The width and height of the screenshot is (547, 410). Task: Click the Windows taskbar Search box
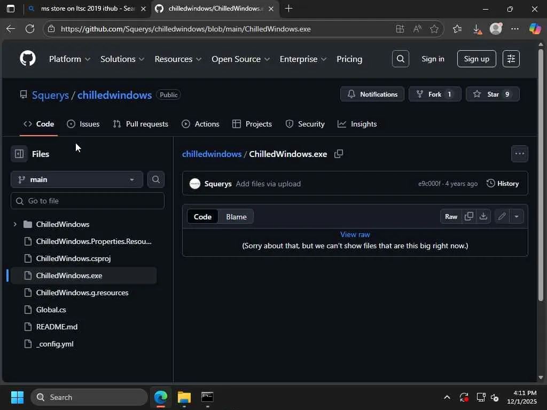(89, 397)
